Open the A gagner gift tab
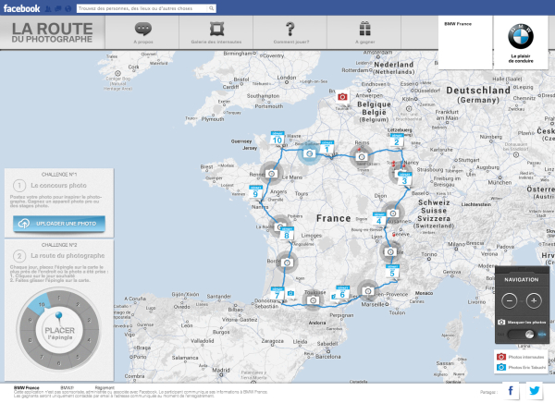555x403 pixels. point(364,32)
